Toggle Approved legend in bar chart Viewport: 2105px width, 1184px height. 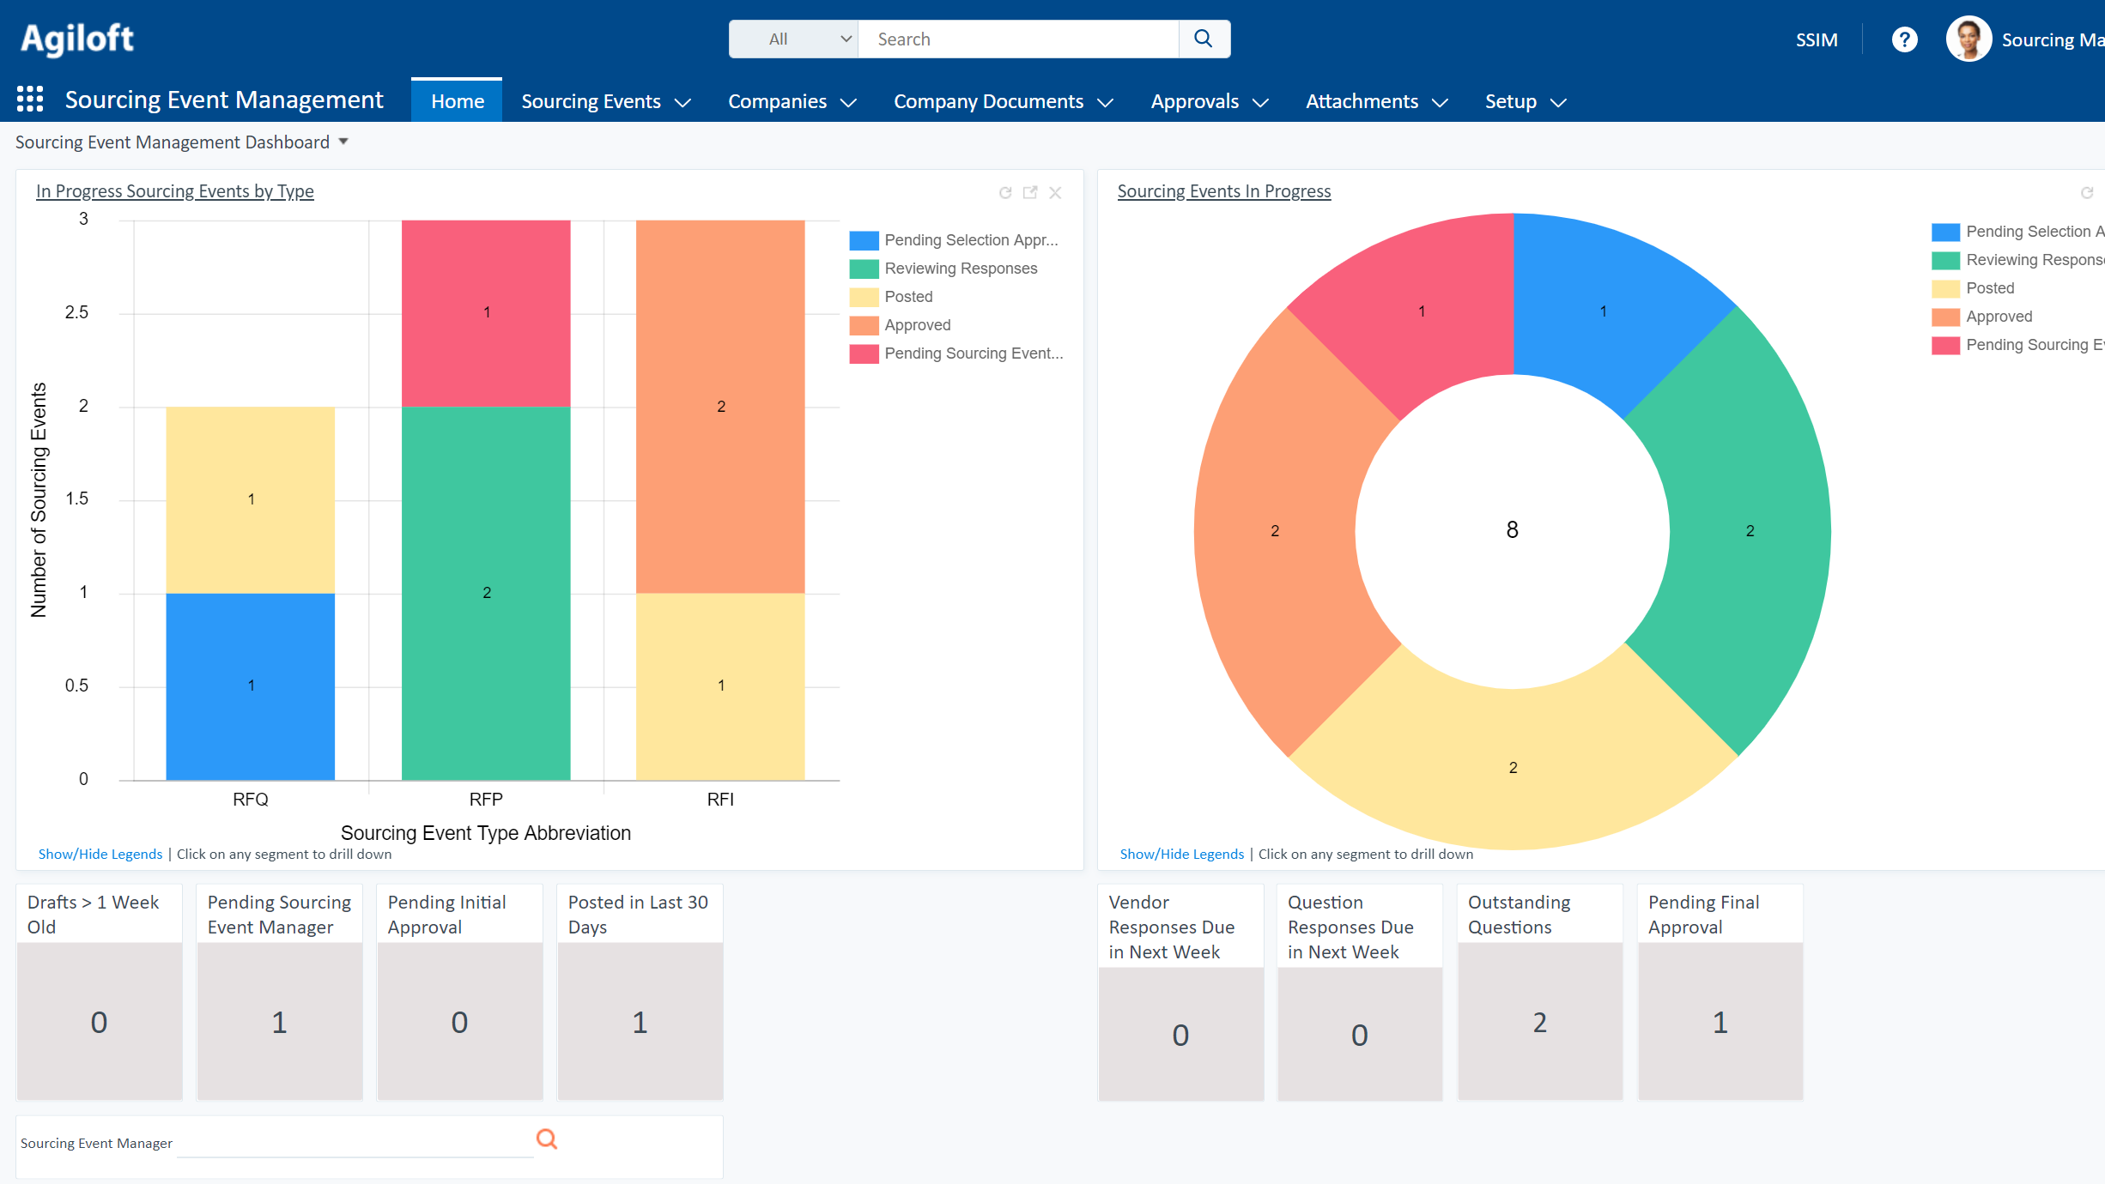pyautogui.click(x=901, y=325)
